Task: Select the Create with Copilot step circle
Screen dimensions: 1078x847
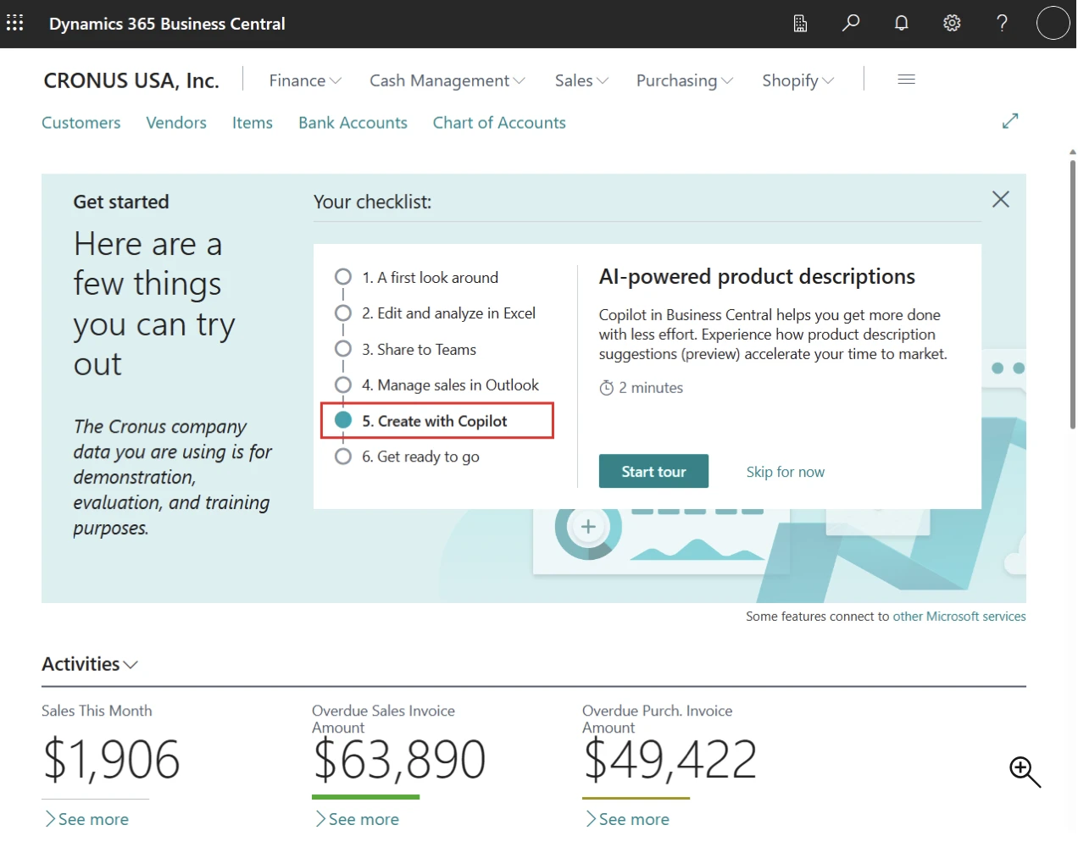Action: click(x=343, y=420)
